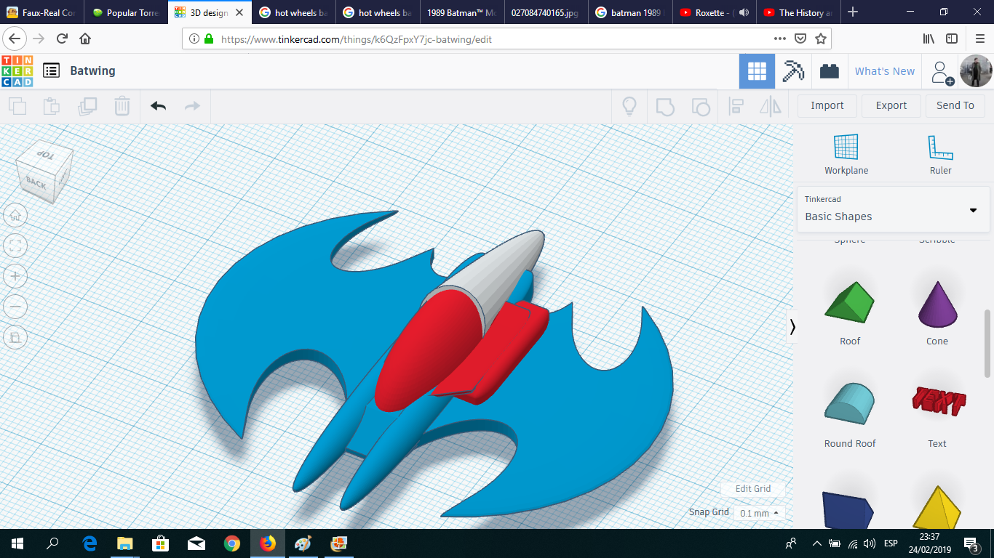Go to the browser home page
Viewport: 994px width, 558px height.
click(x=85, y=39)
